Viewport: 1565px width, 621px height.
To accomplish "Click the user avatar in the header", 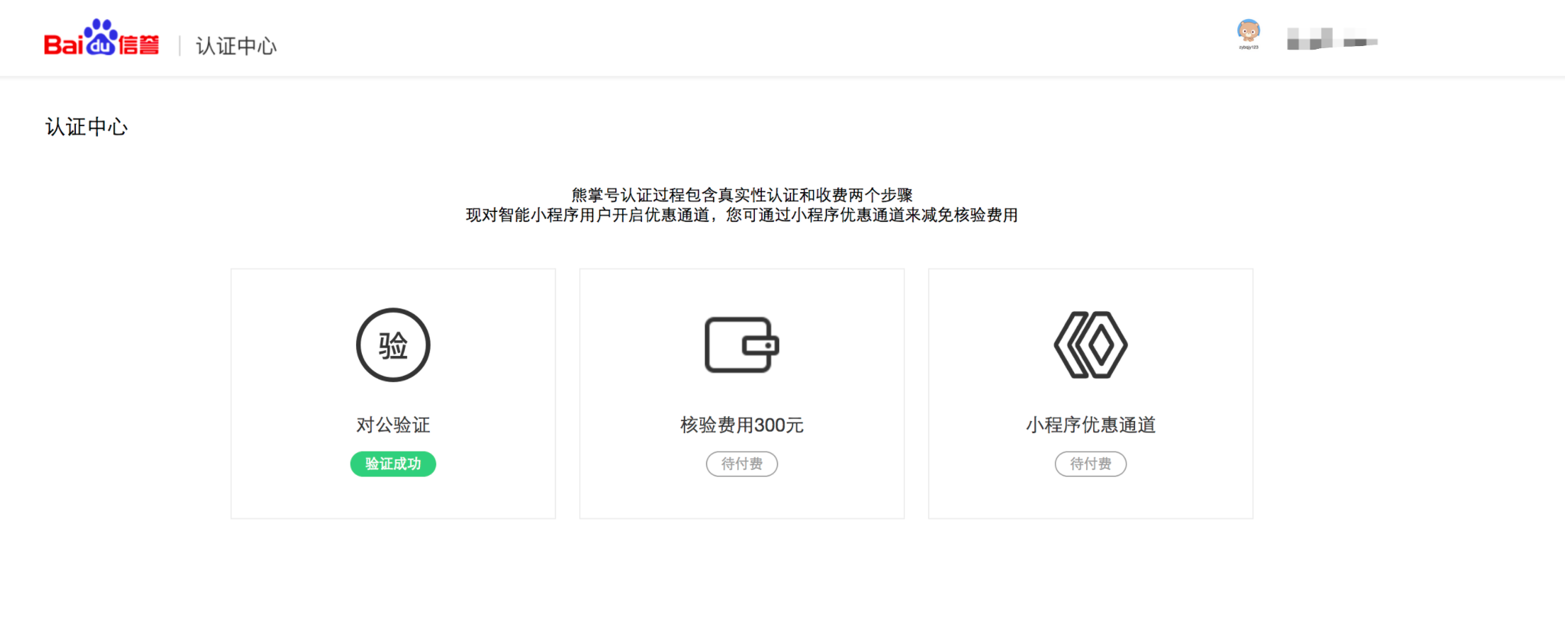I will [1248, 31].
